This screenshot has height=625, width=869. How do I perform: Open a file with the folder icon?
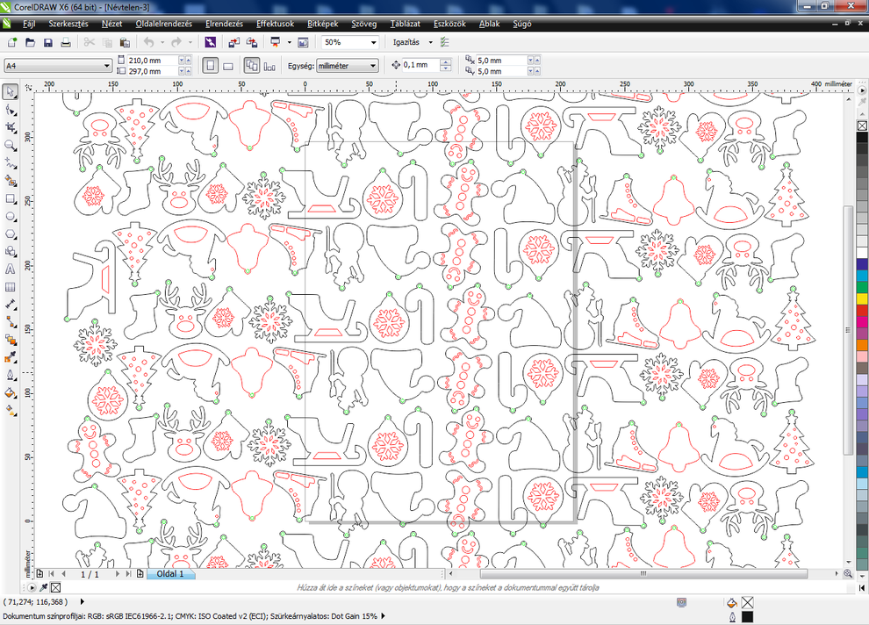click(30, 42)
